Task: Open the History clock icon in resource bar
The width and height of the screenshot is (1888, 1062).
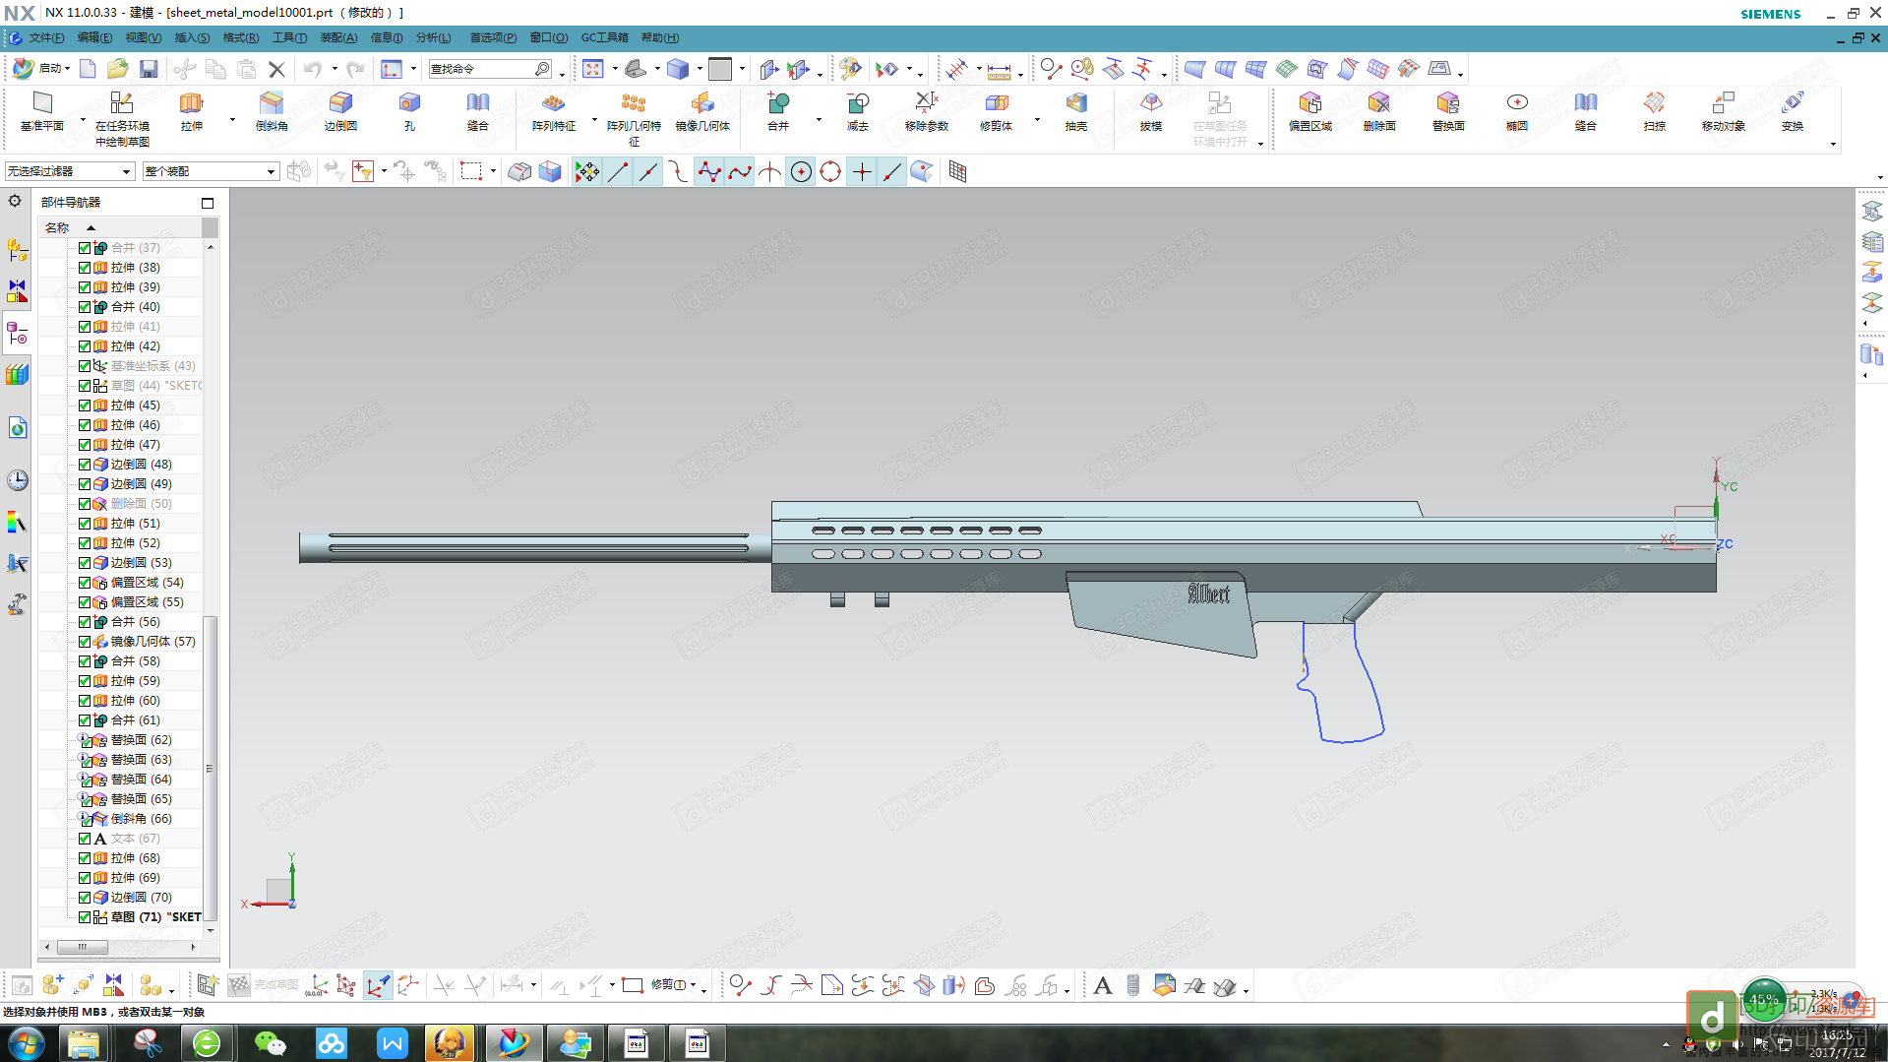Action: [17, 480]
